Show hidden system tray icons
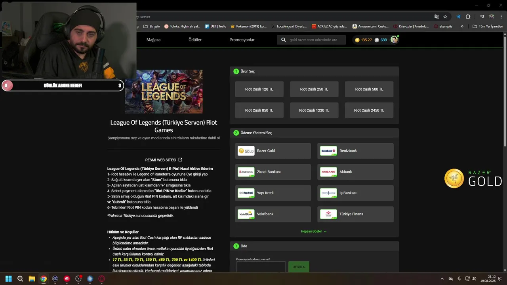The image size is (507, 285). (442, 279)
